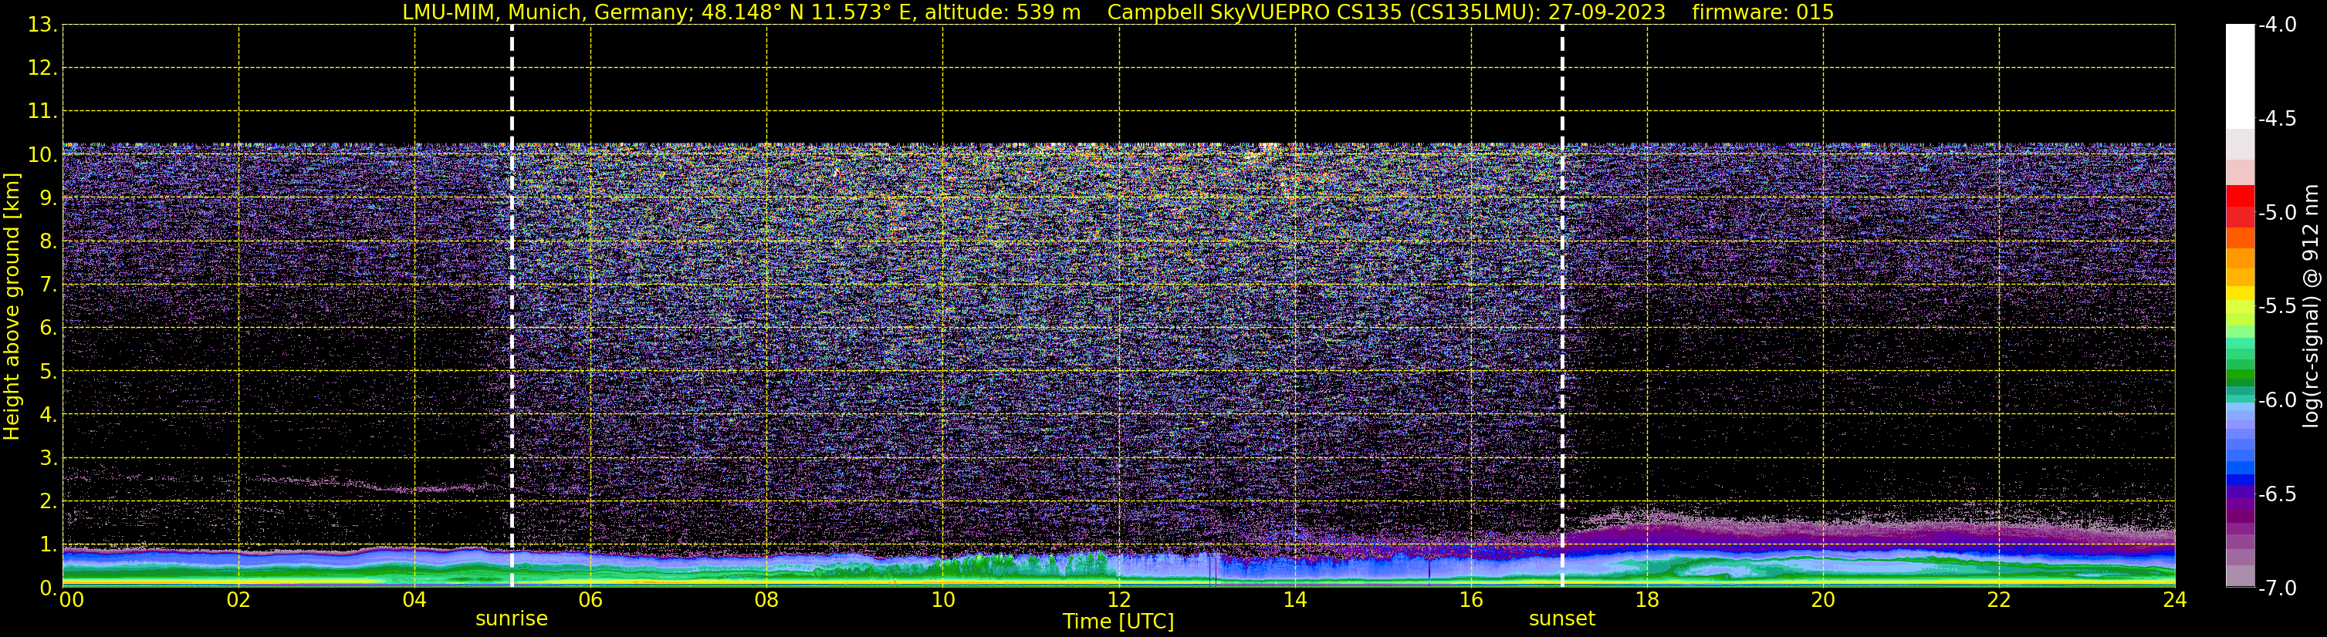The image size is (2327, 637).
Task: Click the 'LMU-MIM, Munich, Germany' title text
Action: pos(547,12)
